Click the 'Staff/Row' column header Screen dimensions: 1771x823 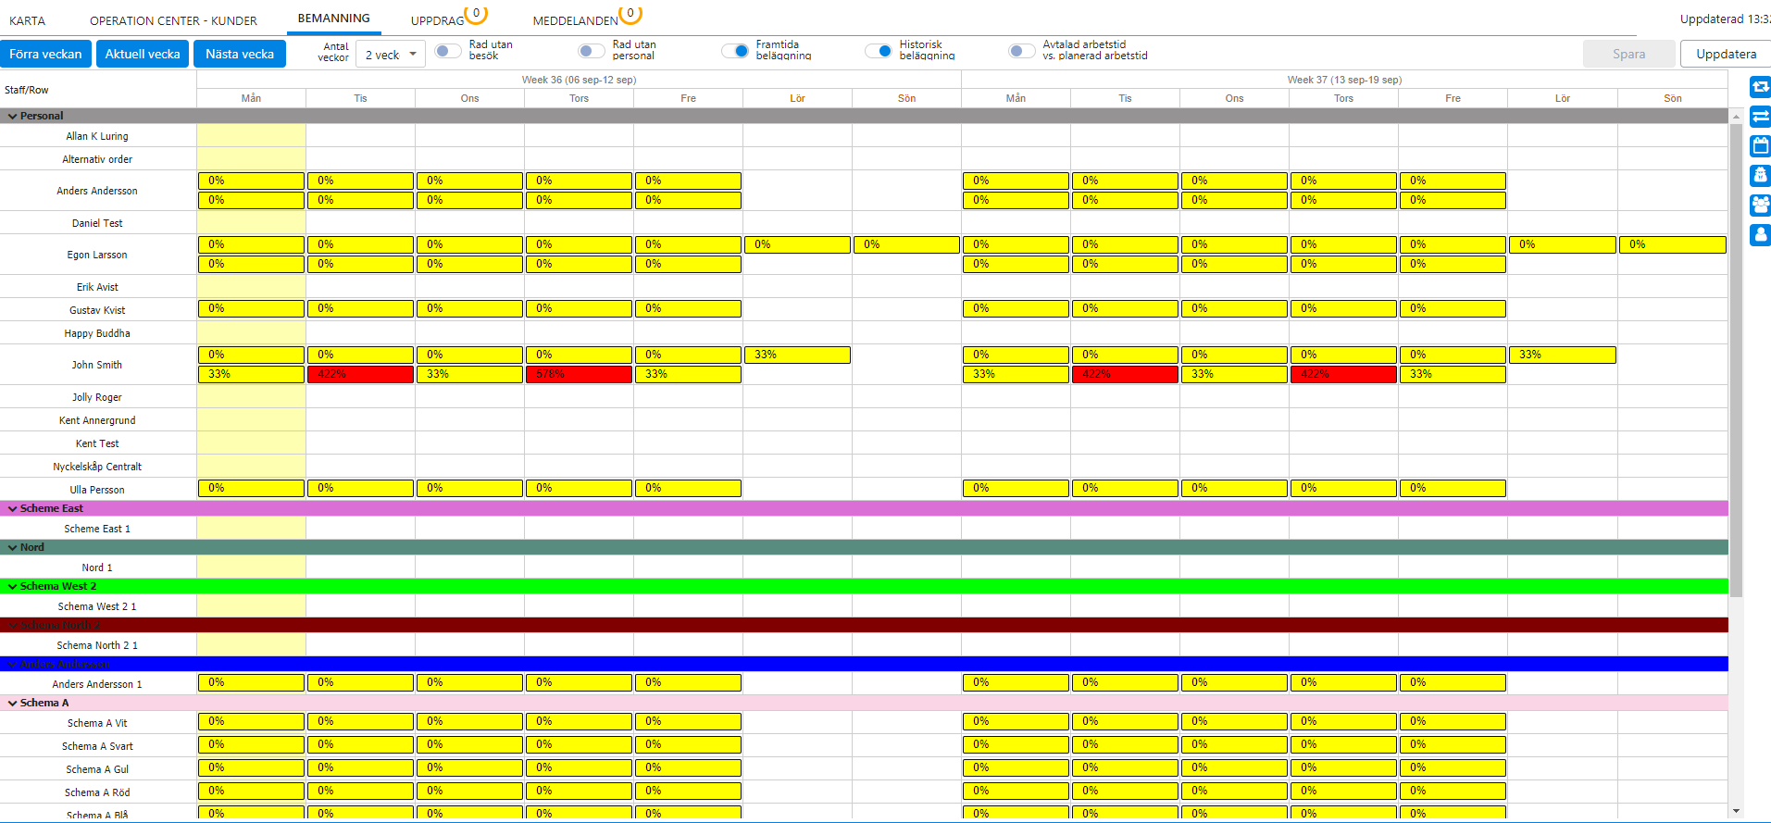(x=26, y=90)
